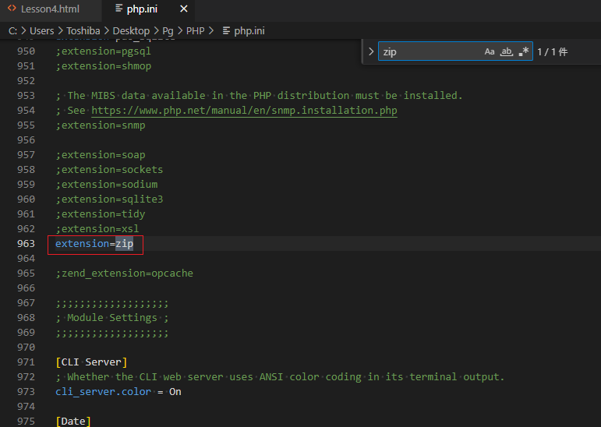The height and width of the screenshot is (427, 601).
Task: Click line number 971 in gutter
Action: (26, 362)
